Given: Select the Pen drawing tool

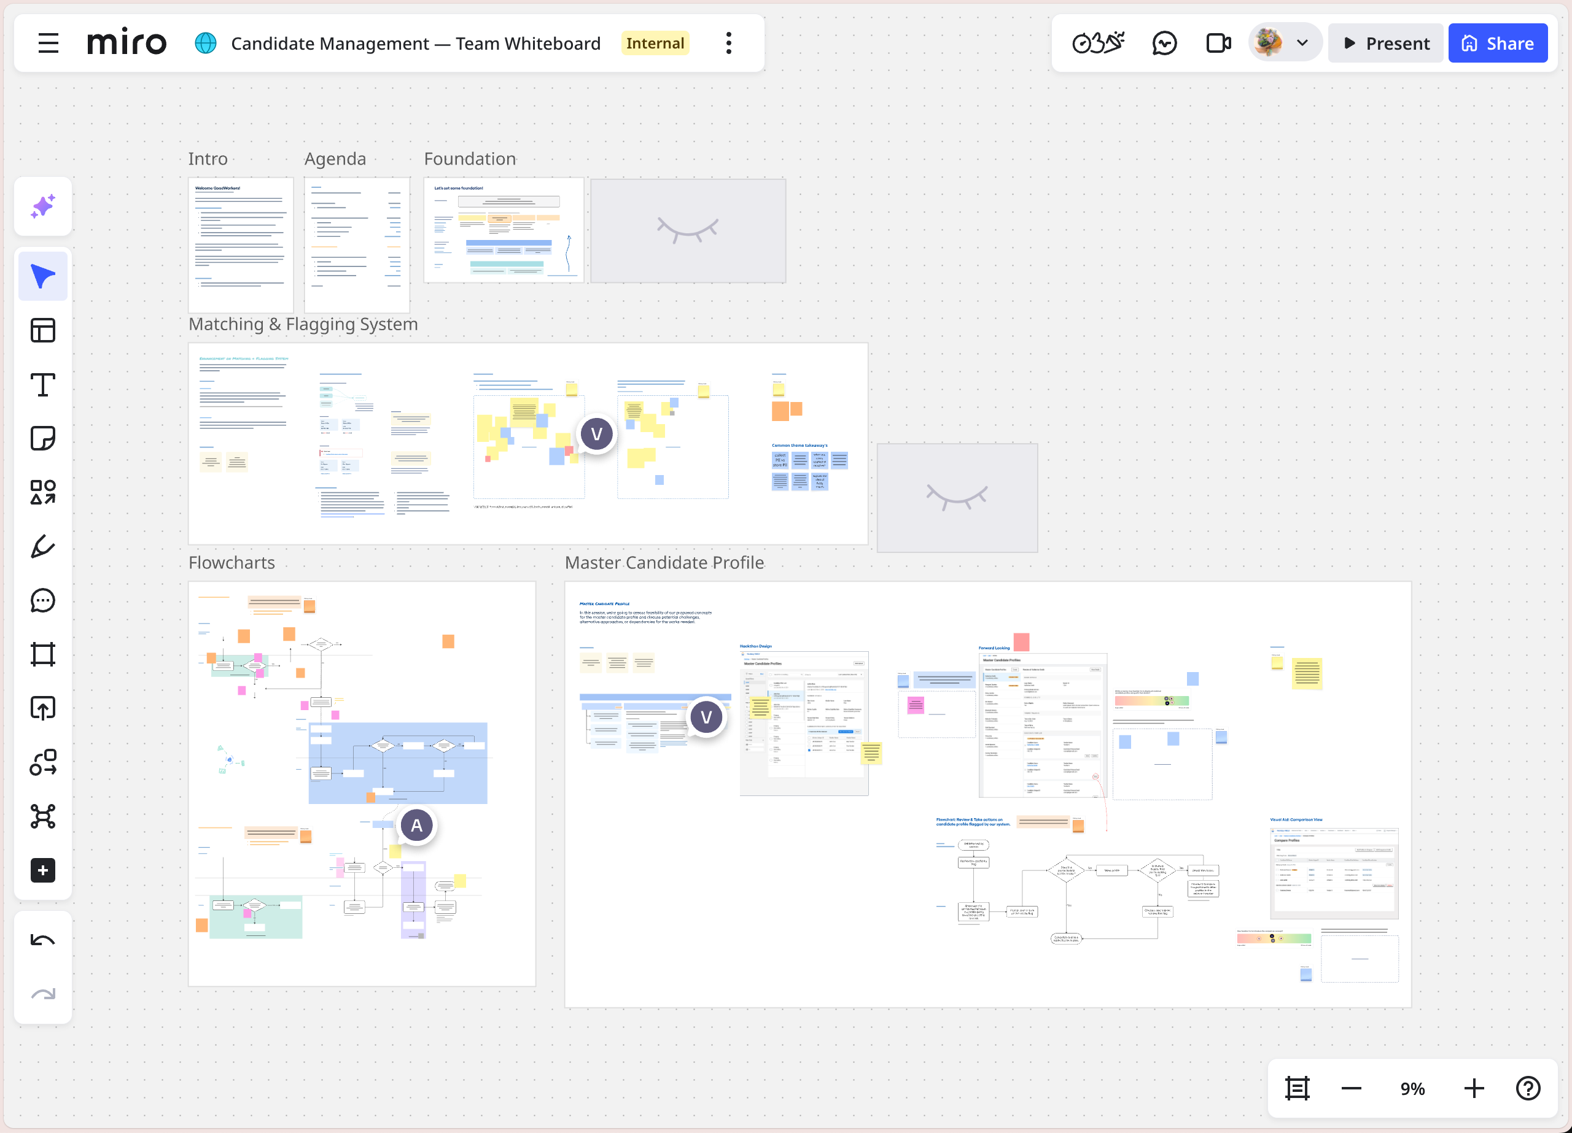Looking at the screenshot, I should click(x=43, y=547).
